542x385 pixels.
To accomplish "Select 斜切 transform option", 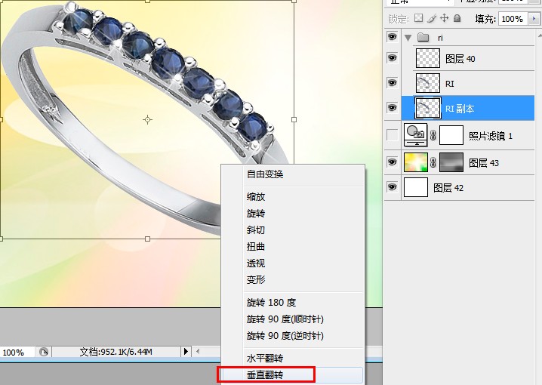I will coord(256,230).
